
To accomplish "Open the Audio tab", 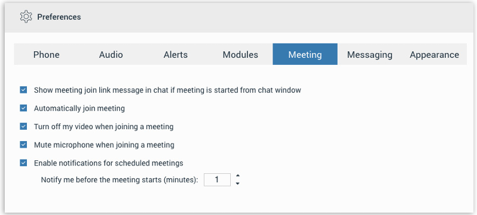I will coord(111,55).
